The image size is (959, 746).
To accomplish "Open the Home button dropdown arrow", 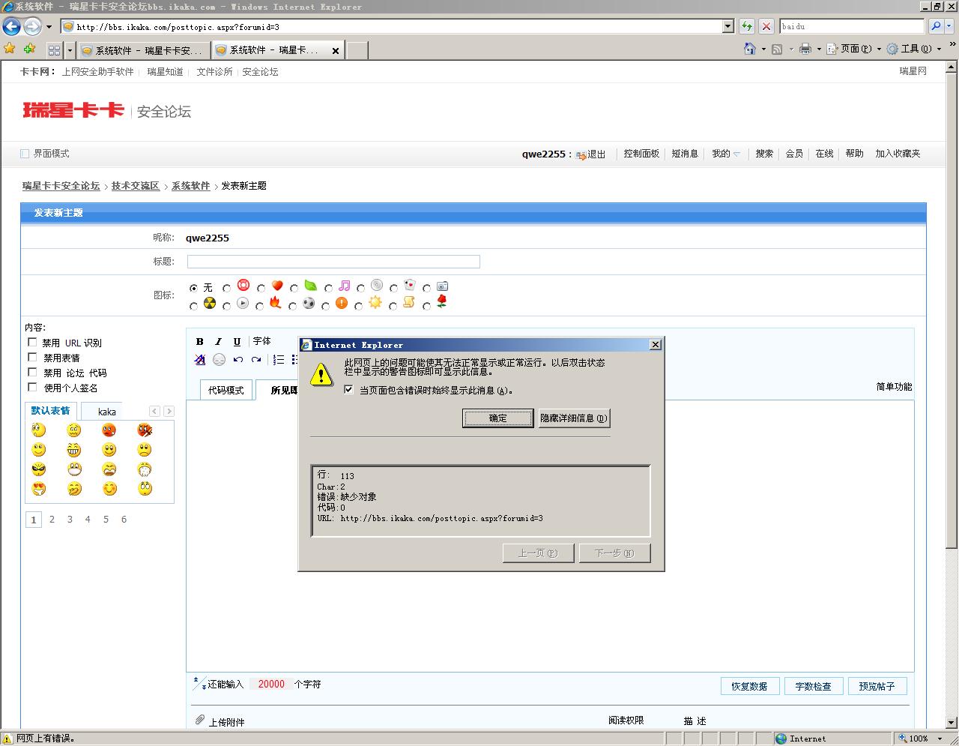I will (763, 49).
